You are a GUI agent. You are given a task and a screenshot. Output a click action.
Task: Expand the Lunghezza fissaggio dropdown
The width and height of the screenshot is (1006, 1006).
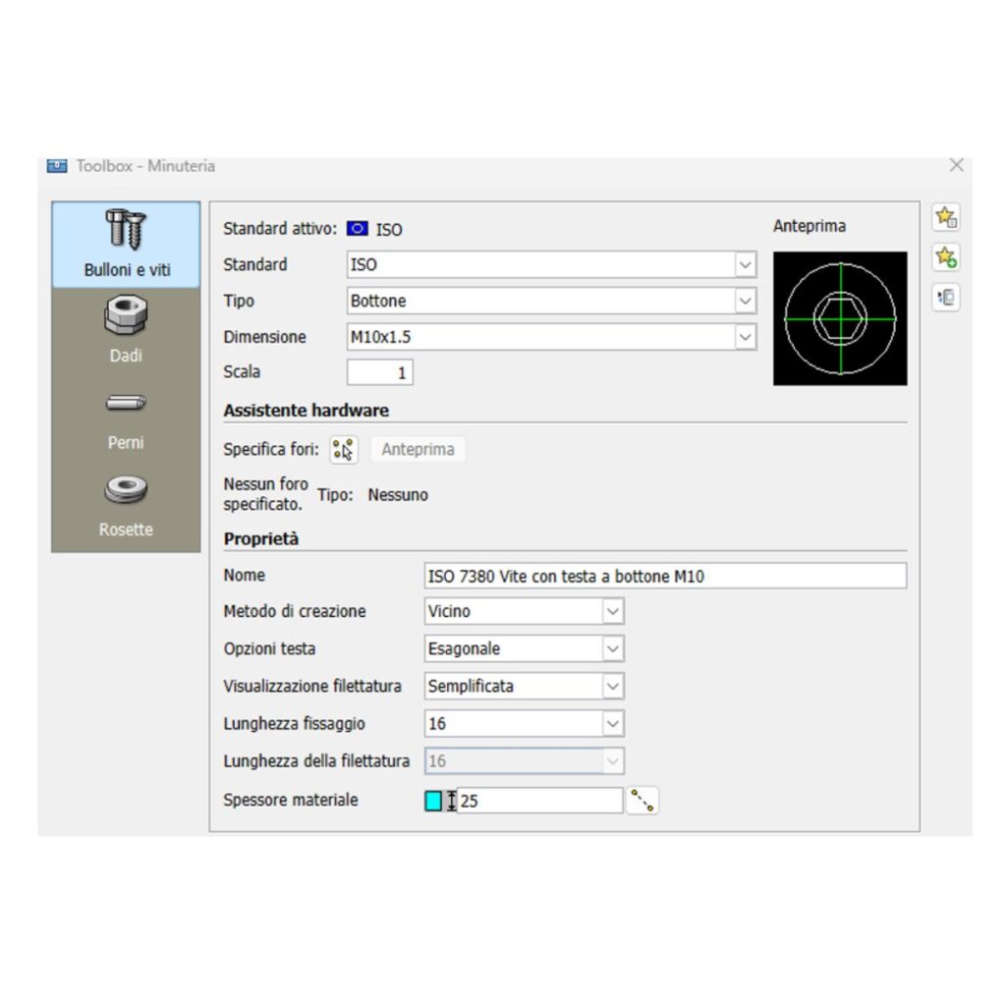pyautogui.click(x=525, y=724)
